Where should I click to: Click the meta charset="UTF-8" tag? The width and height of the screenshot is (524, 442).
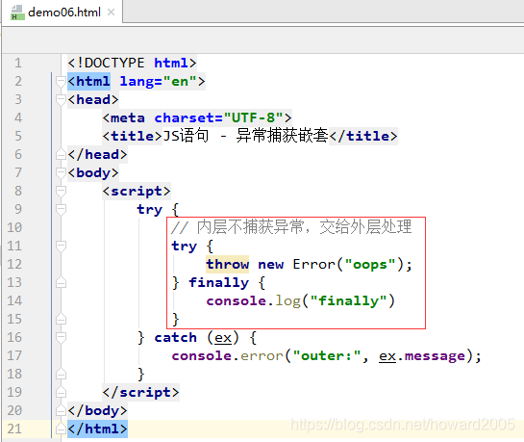(x=197, y=117)
